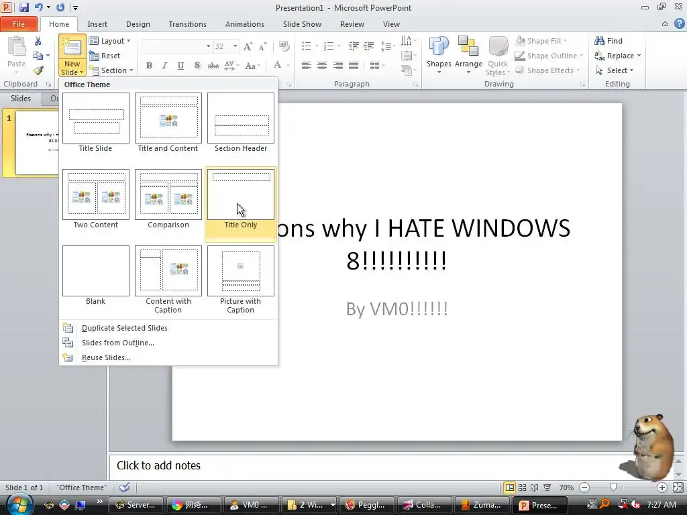Screen dimensions: 687x515
Task: Click Fit slide to current window icon
Action: click(x=678, y=488)
